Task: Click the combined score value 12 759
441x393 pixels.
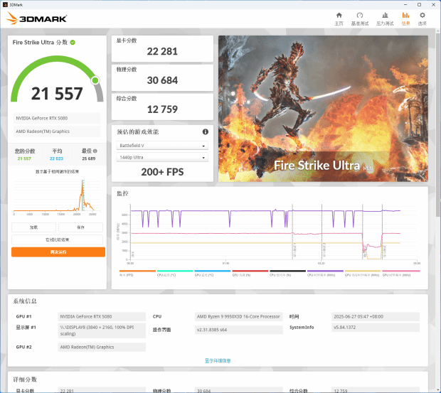Action: point(162,109)
